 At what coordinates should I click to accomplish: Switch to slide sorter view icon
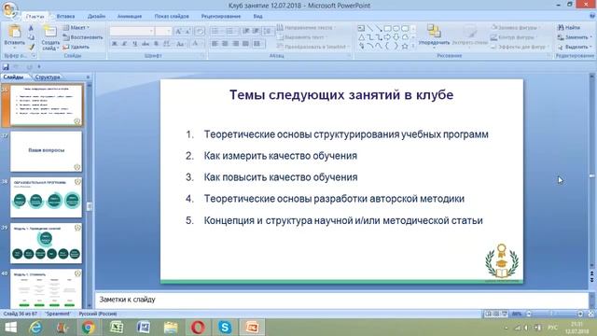pos(496,314)
